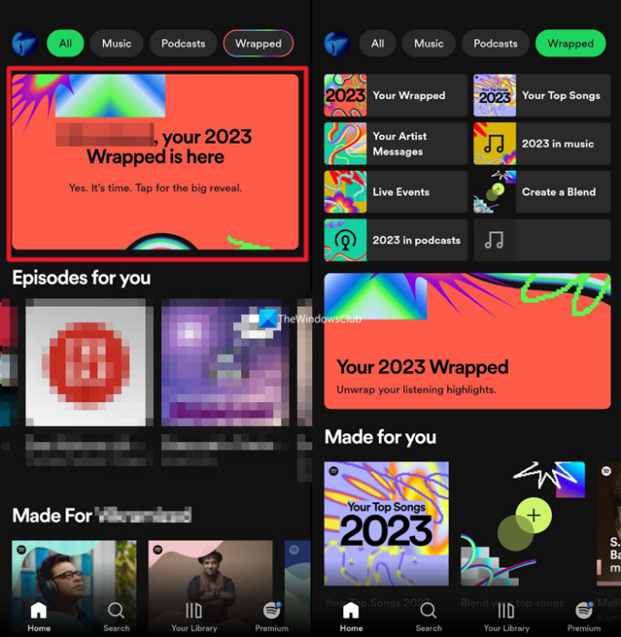This screenshot has width=621, height=637.
Task: Select the Music filter chip on left screen
Action: (117, 43)
